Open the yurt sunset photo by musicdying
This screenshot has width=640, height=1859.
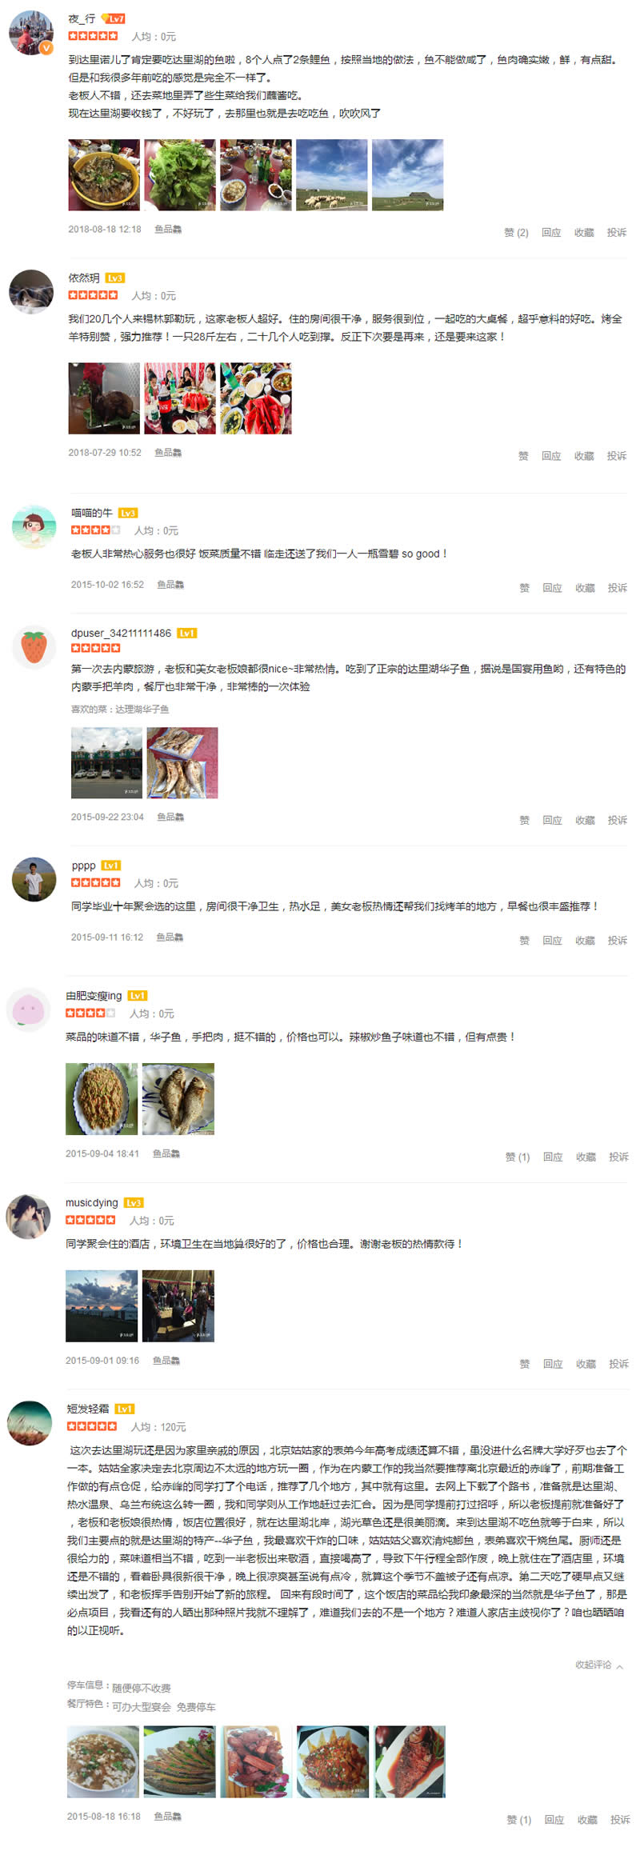pyautogui.click(x=102, y=1306)
